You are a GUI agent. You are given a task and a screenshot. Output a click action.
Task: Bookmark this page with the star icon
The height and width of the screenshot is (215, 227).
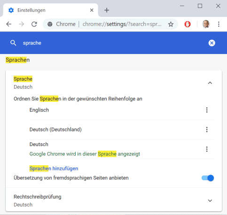(x=171, y=24)
